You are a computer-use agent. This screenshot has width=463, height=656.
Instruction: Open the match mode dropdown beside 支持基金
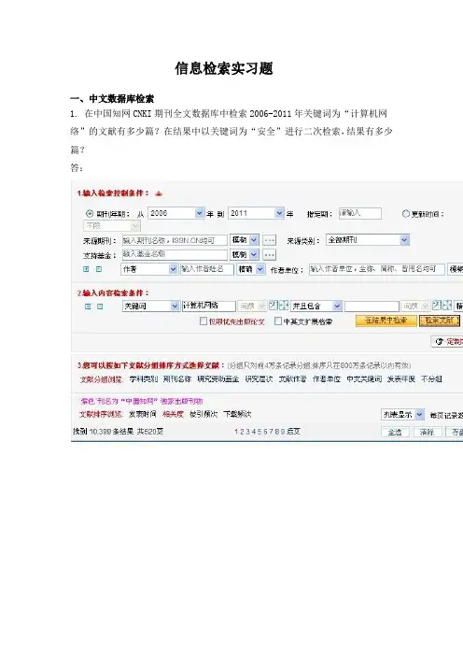click(x=245, y=254)
